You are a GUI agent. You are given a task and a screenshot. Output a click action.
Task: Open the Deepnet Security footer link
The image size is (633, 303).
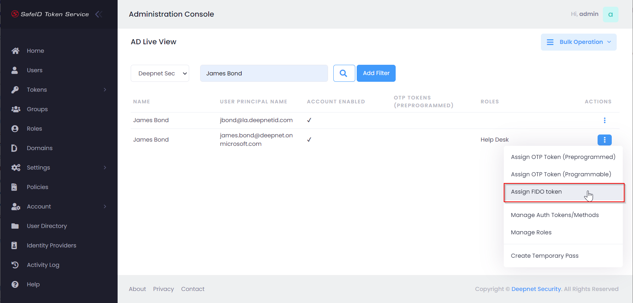pyautogui.click(x=536, y=289)
